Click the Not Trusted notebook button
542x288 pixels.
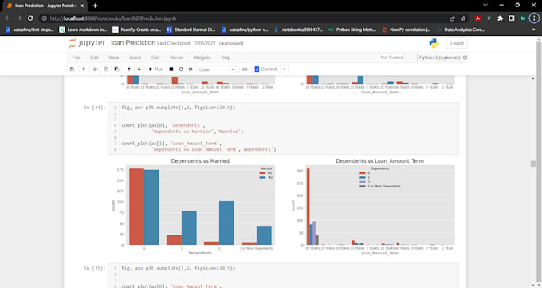coord(391,57)
